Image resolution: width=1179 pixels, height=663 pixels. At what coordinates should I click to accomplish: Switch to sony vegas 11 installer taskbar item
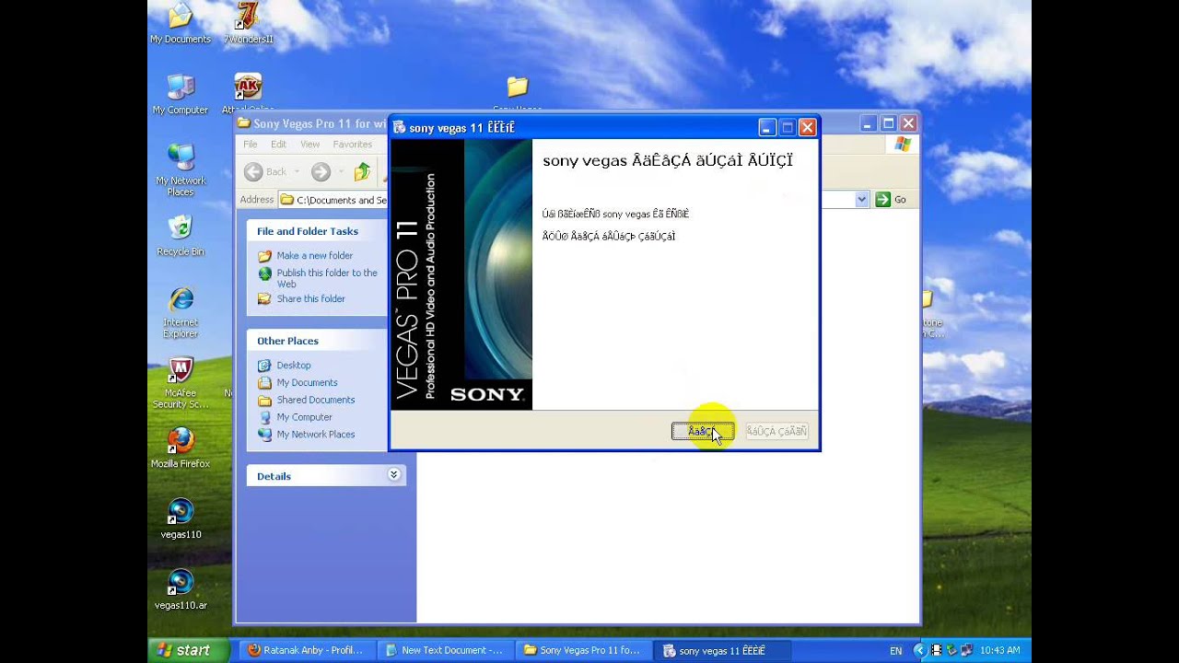click(x=723, y=650)
